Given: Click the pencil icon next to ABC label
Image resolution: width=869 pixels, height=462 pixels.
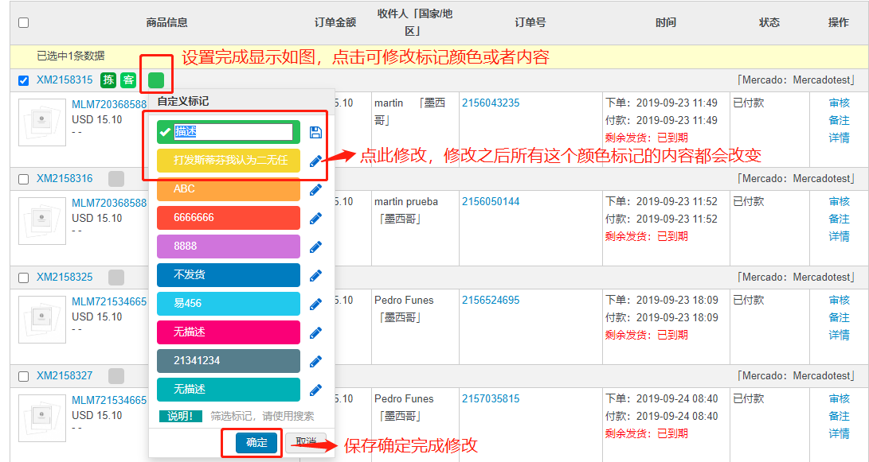Looking at the screenshot, I should 315,190.
